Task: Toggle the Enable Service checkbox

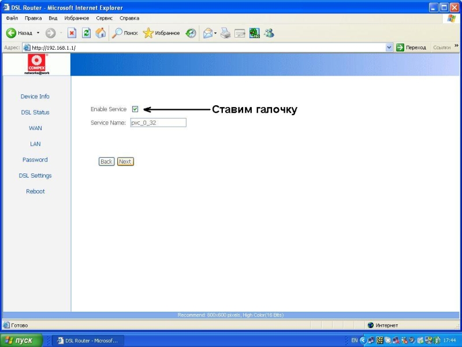Action: tap(135, 109)
